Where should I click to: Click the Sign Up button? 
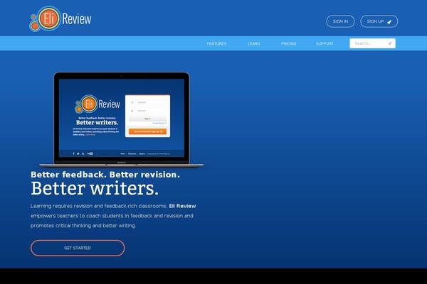click(379, 21)
